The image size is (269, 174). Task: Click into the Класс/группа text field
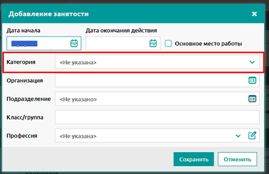click(x=157, y=117)
